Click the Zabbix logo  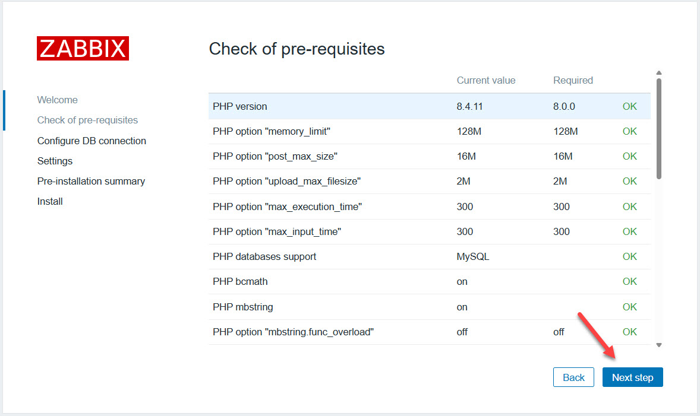pos(83,49)
